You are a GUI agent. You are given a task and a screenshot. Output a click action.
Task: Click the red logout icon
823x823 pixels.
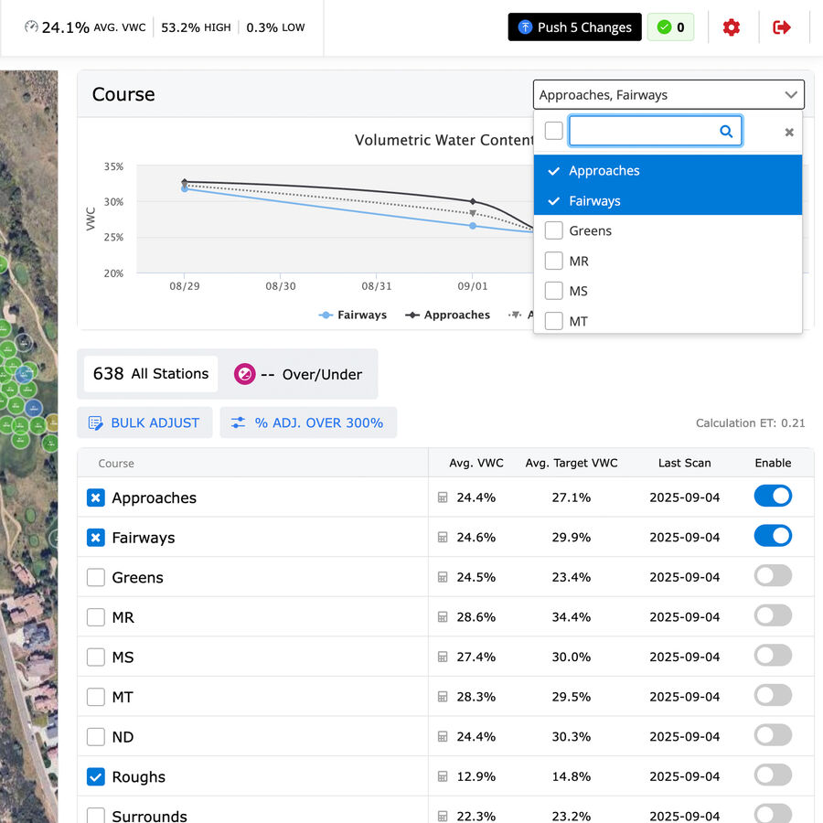(x=781, y=27)
